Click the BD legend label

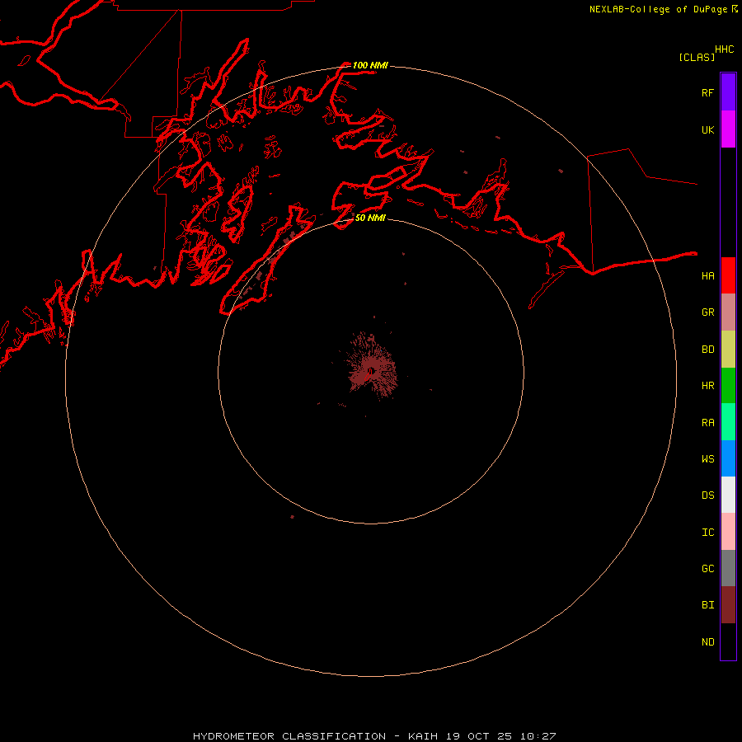(x=707, y=350)
